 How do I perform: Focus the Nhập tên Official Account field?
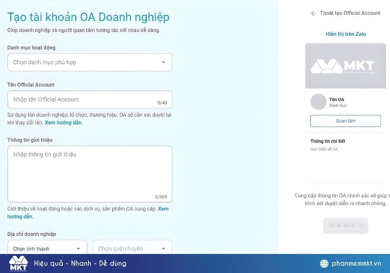click(90, 100)
